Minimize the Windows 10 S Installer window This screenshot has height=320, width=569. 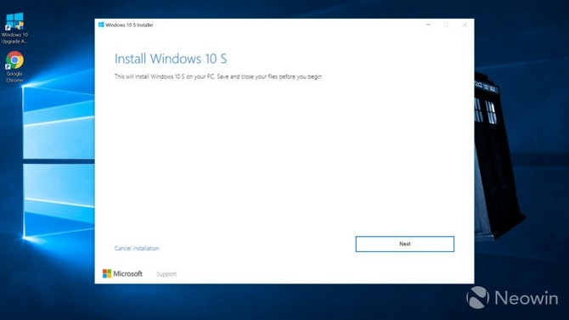coord(428,25)
